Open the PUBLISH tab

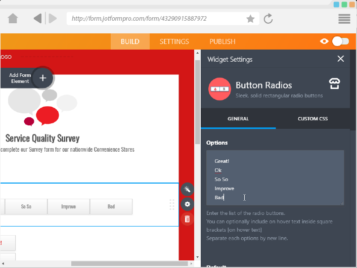click(x=222, y=41)
